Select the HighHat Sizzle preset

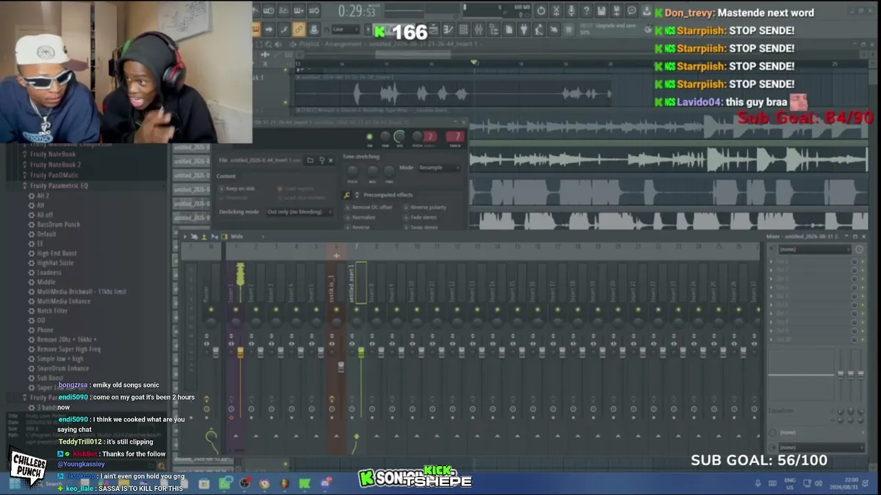point(55,263)
